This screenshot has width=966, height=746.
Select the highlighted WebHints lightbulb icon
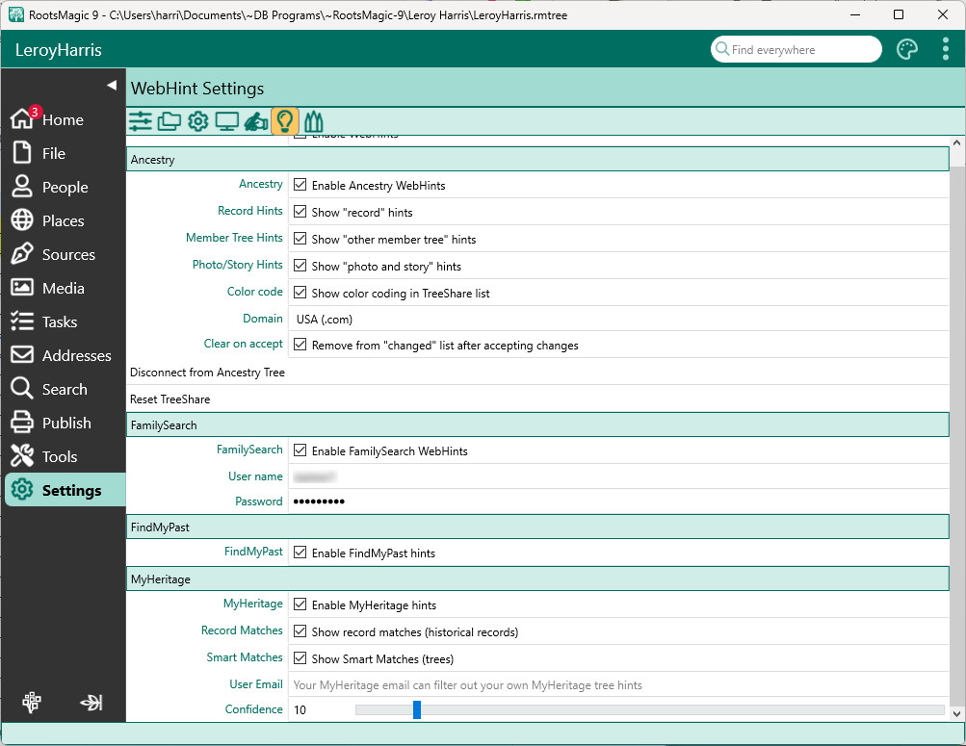tap(284, 121)
